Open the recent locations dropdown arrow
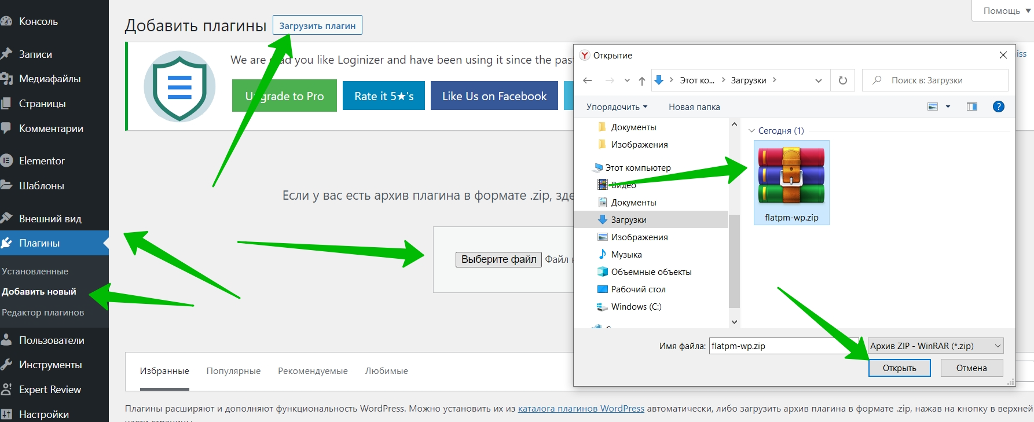This screenshot has height=422, width=1034. tap(627, 80)
